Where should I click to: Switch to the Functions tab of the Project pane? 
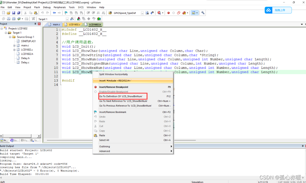click(x=24, y=140)
